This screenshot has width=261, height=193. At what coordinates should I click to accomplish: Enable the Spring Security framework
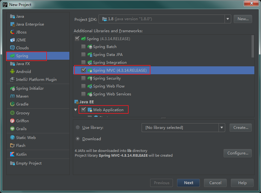coord(83,78)
